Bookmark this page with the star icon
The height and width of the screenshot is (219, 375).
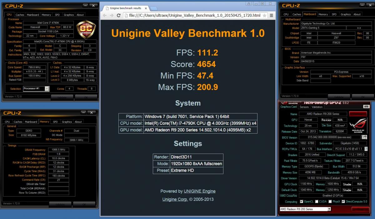pos(264,15)
